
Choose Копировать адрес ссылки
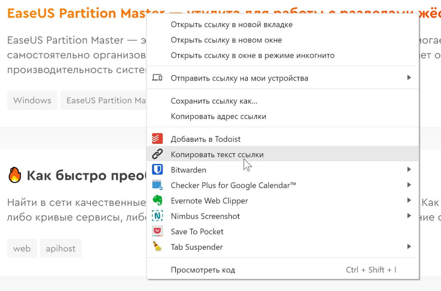click(283, 116)
